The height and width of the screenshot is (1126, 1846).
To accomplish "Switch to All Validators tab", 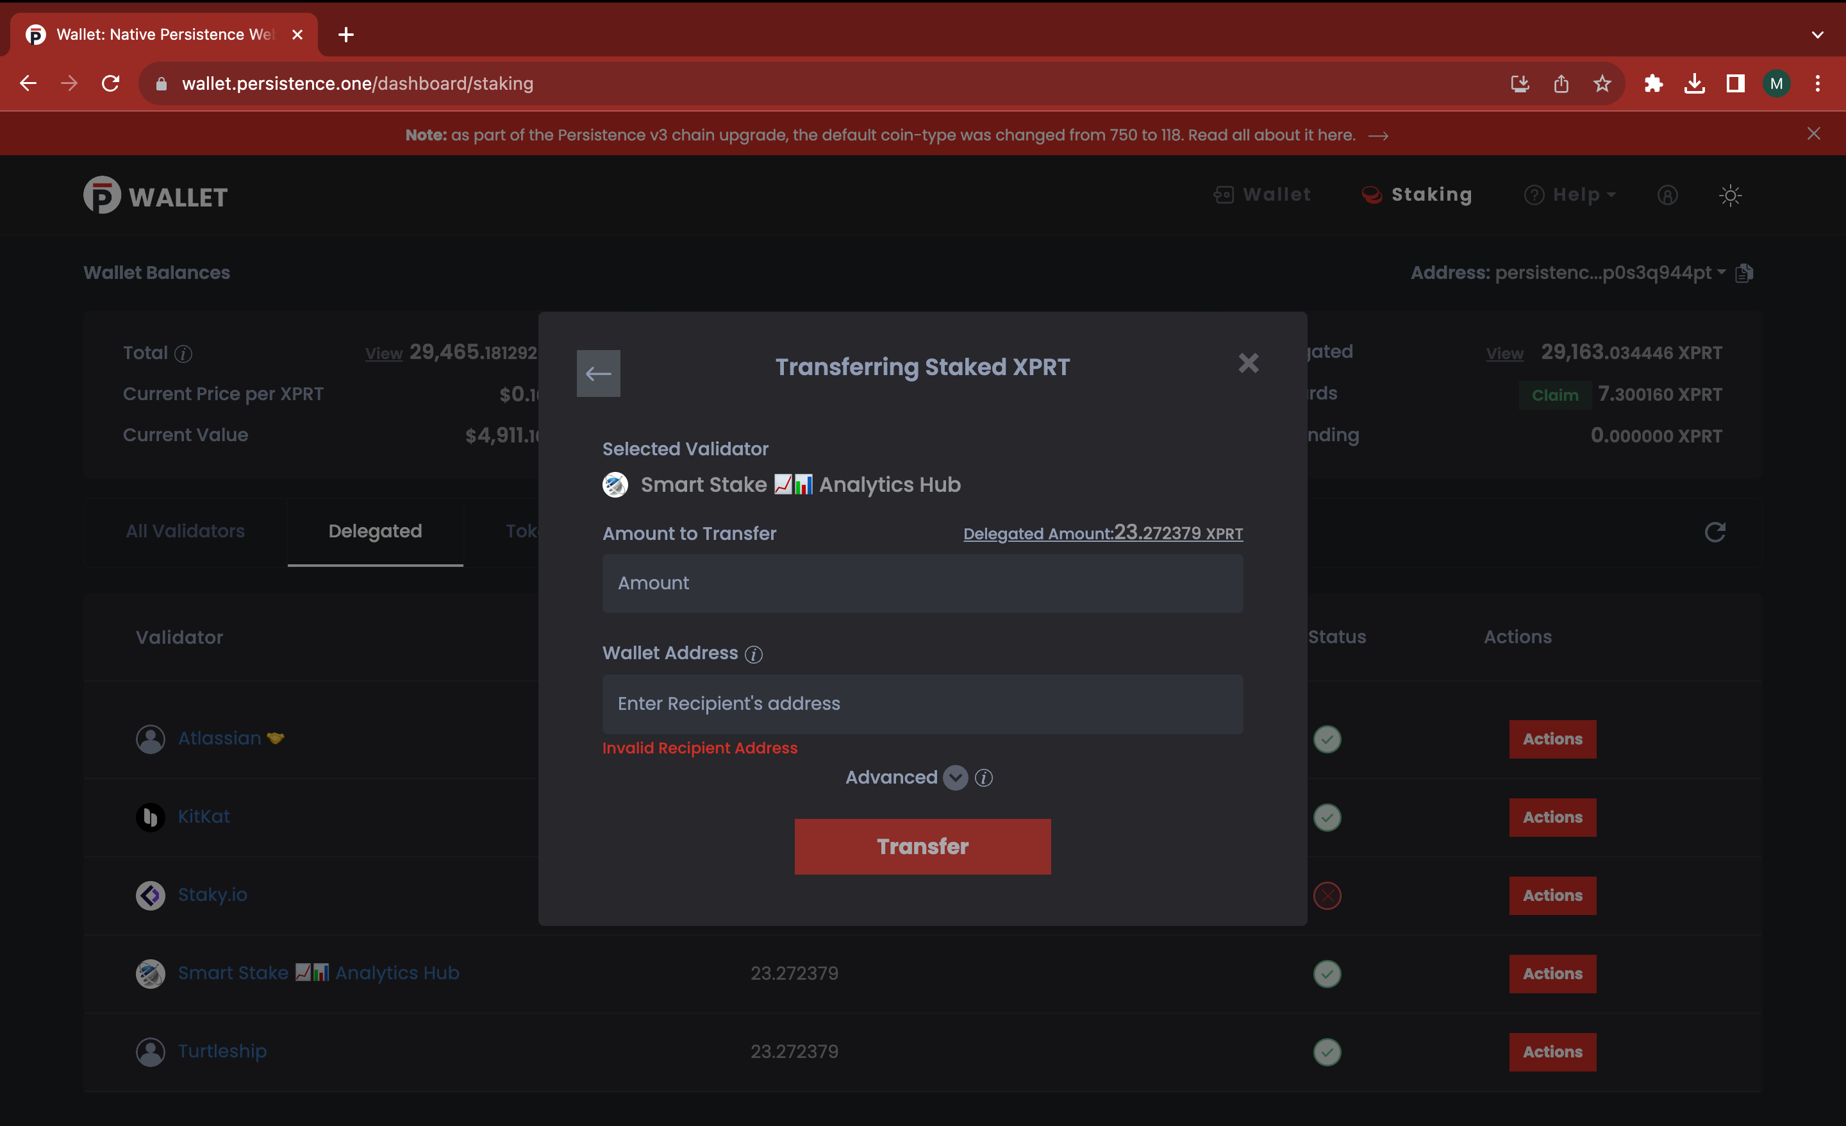I will (x=185, y=532).
